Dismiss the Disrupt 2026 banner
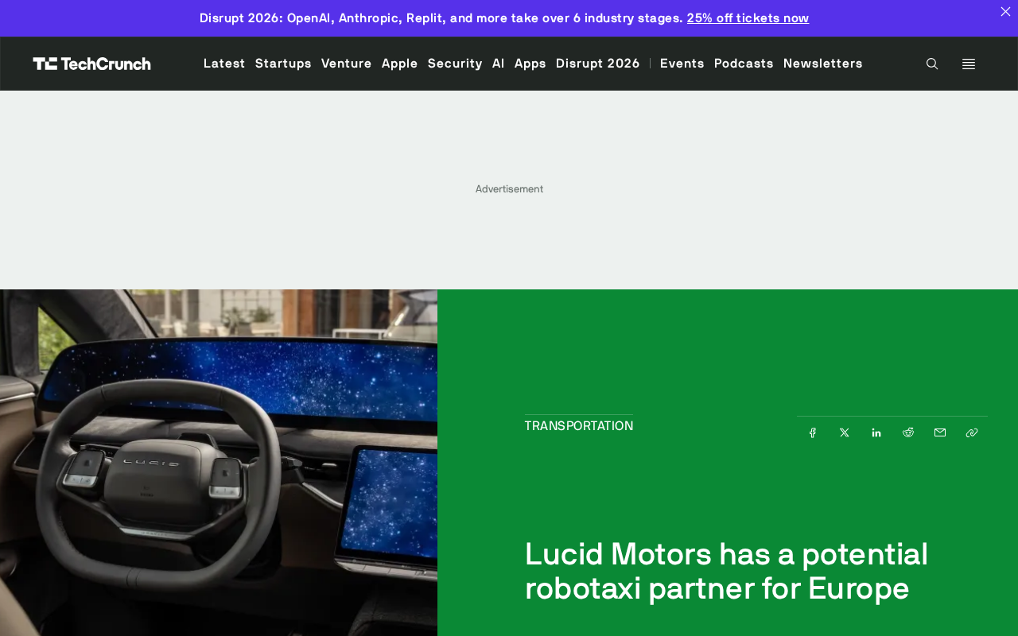This screenshot has height=636, width=1018. pyautogui.click(x=1005, y=11)
